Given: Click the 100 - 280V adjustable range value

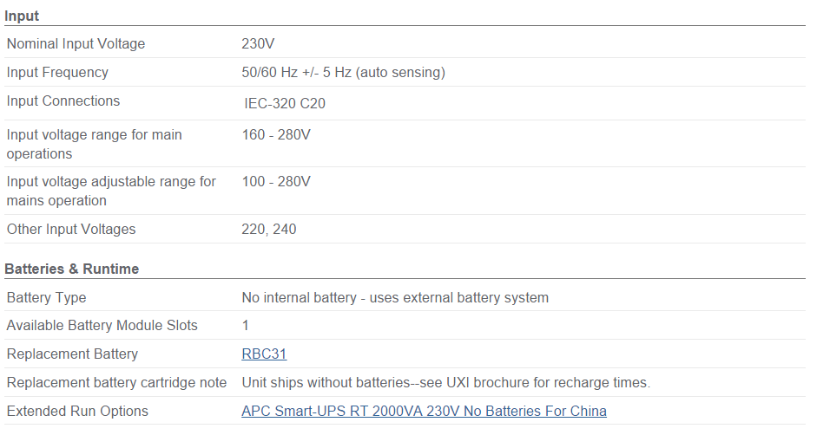Looking at the screenshot, I should click(x=276, y=181).
